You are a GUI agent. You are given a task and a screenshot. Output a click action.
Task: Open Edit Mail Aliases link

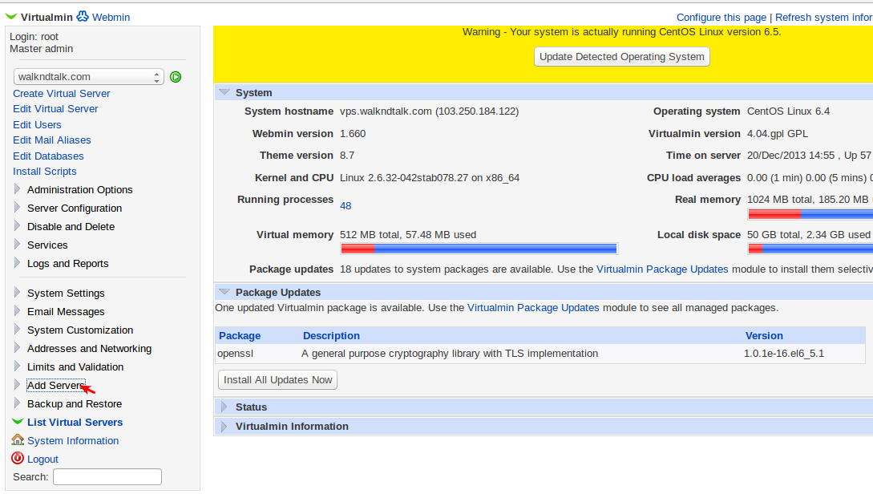[52, 140]
